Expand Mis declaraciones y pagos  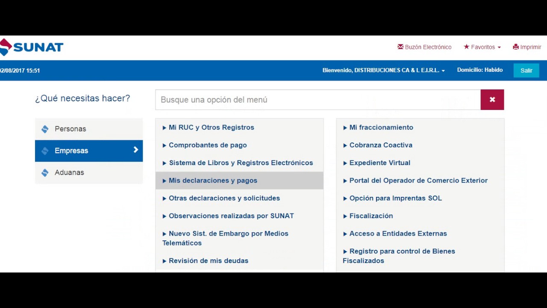point(239,181)
